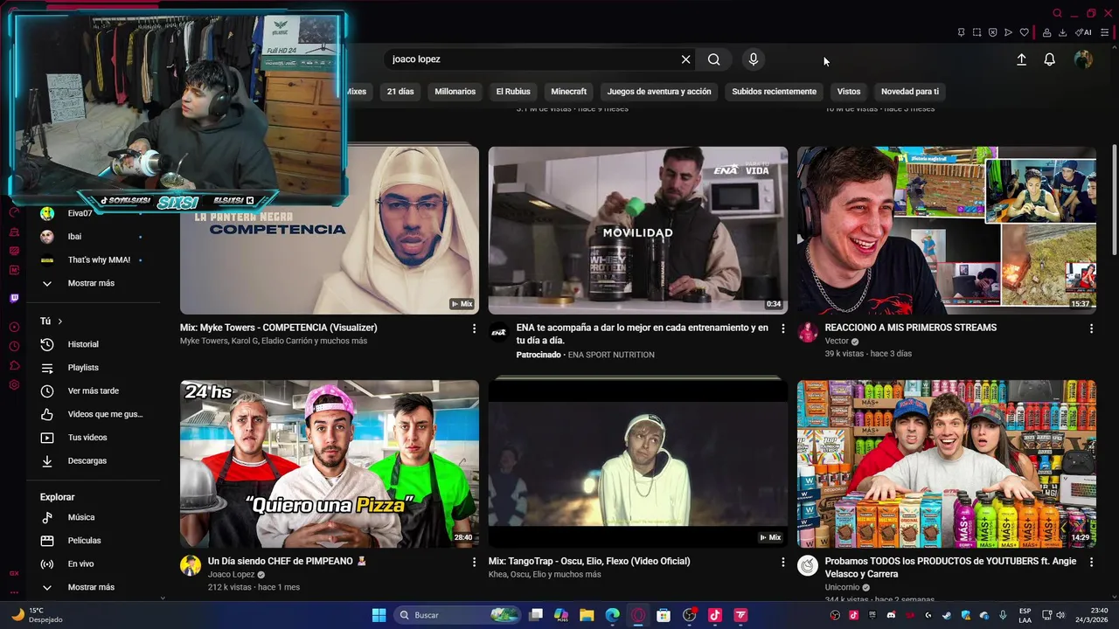Open the ad blocker shield icon

click(992, 32)
